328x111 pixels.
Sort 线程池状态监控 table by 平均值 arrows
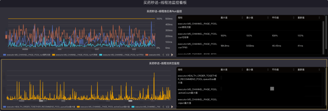point(293,70)
